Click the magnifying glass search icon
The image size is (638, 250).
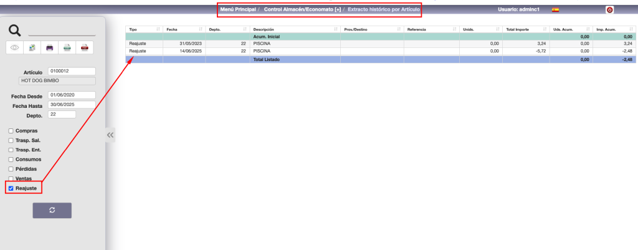pyautogui.click(x=15, y=31)
